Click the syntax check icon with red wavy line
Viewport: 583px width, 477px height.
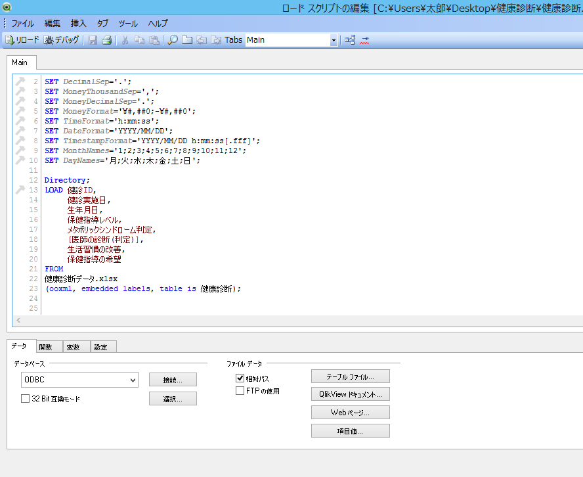click(x=364, y=40)
